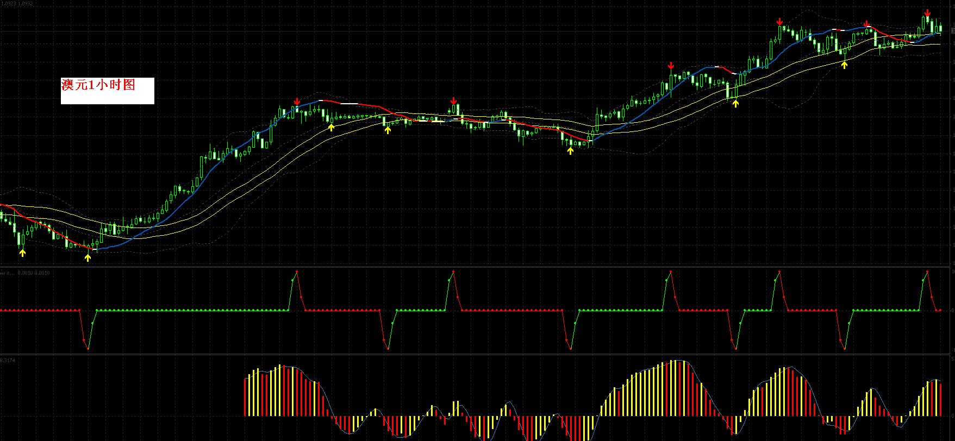The image size is (955, 441).
Task: Click the first red sell arrow
Action: 297,102
